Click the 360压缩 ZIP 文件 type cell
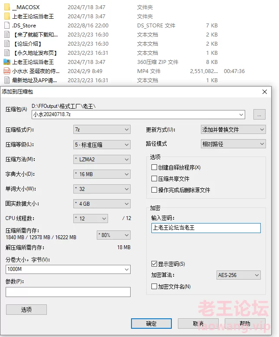The height and width of the screenshot is (337, 279). click(x=158, y=62)
